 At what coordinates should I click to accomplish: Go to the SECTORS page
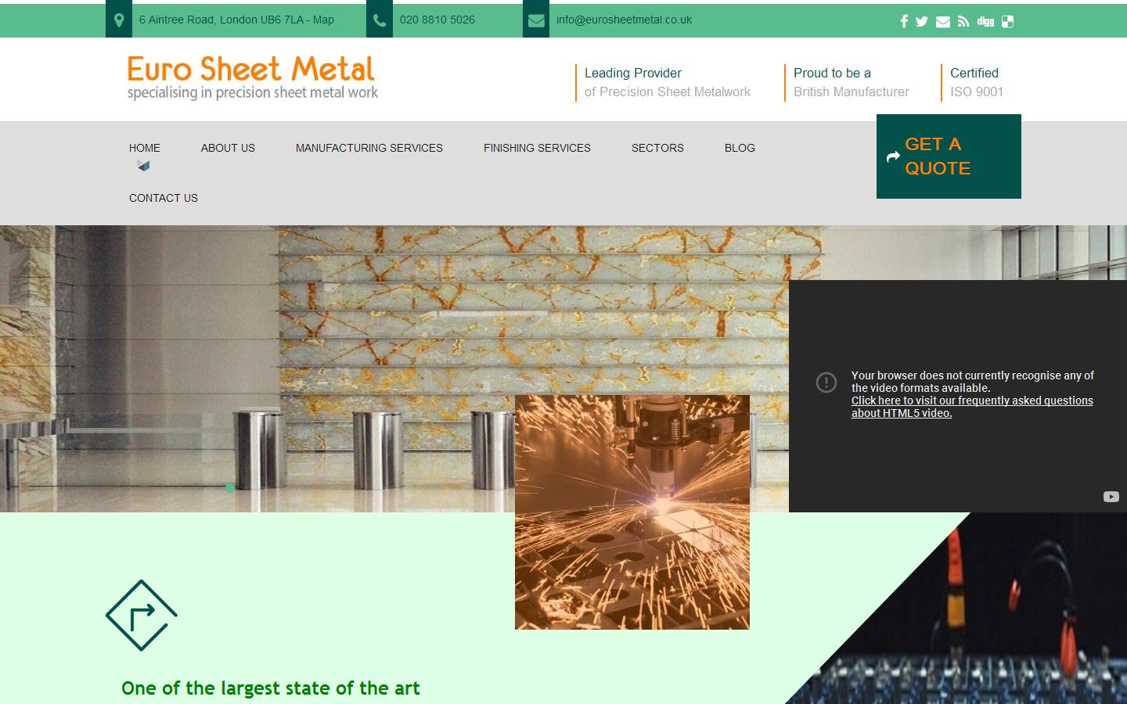[657, 148]
